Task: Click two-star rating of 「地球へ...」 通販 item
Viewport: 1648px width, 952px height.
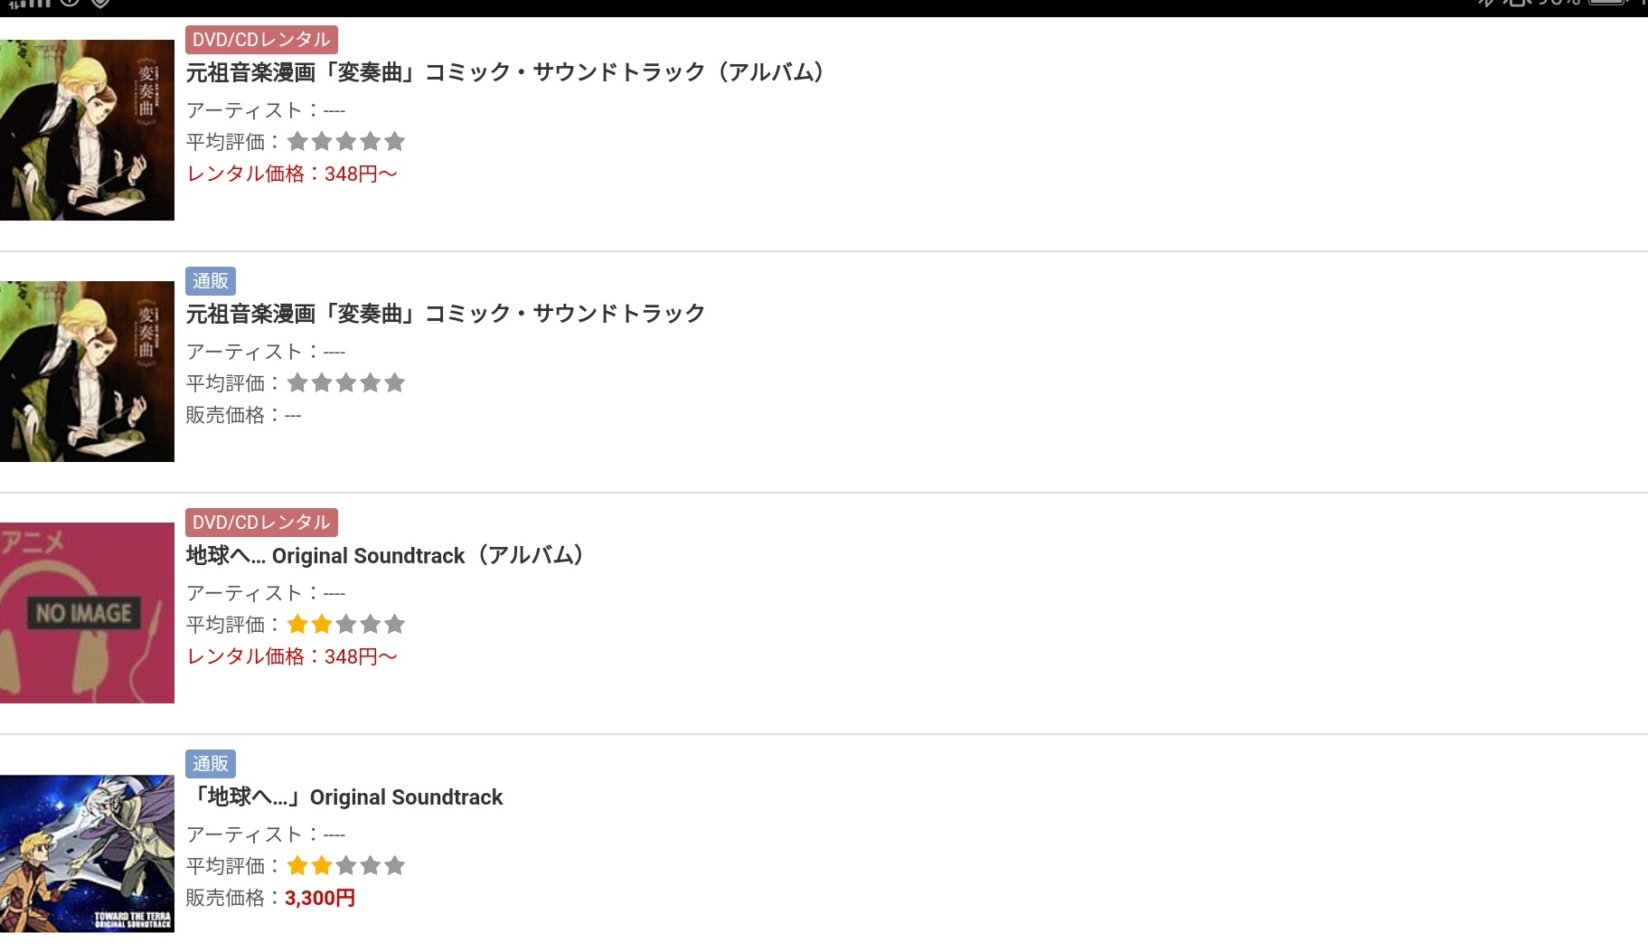Action: [345, 866]
